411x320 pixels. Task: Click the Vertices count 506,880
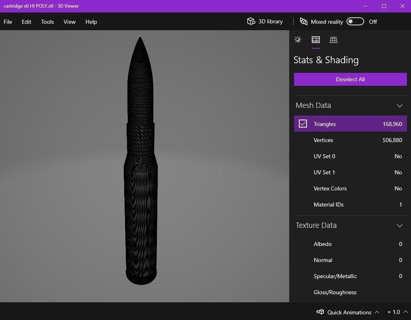pyautogui.click(x=392, y=140)
